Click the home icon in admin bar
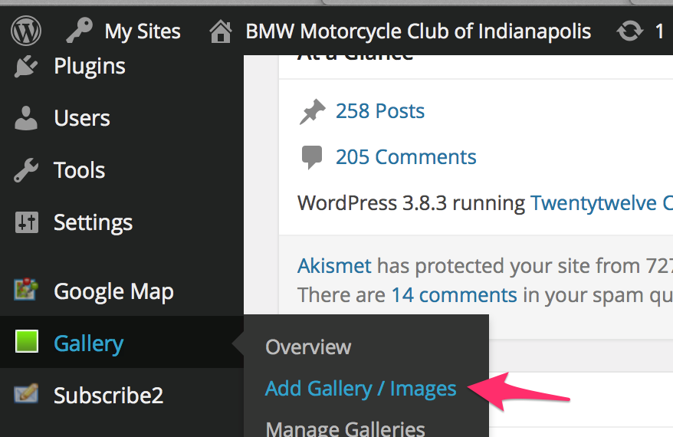The width and height of the screenshot is (673, 437). pyautogui.click(x=221, y=31)
